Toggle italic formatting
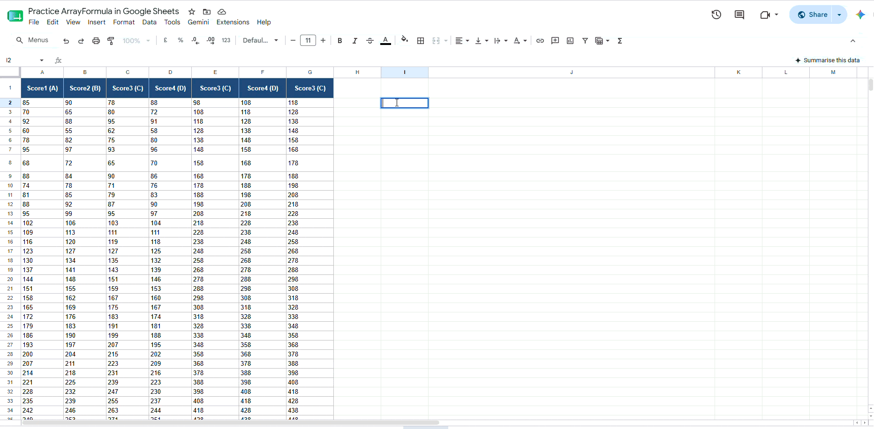This screenshot has height=429, width=874. (355, 41)
